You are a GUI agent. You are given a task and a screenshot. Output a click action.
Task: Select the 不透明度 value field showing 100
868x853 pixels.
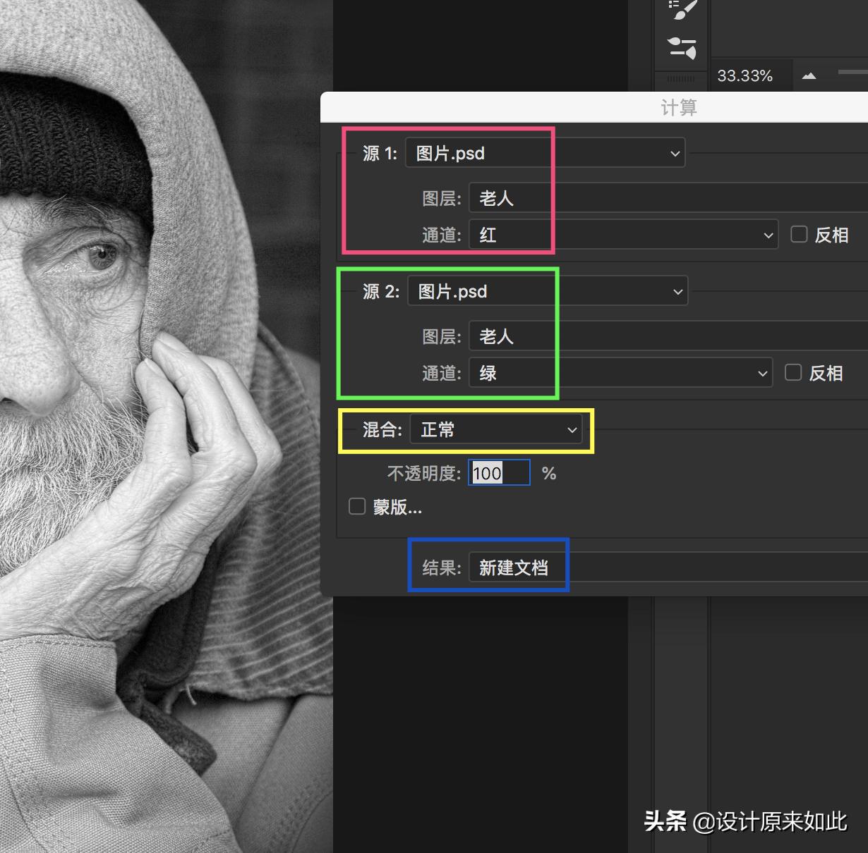point(498,472)
